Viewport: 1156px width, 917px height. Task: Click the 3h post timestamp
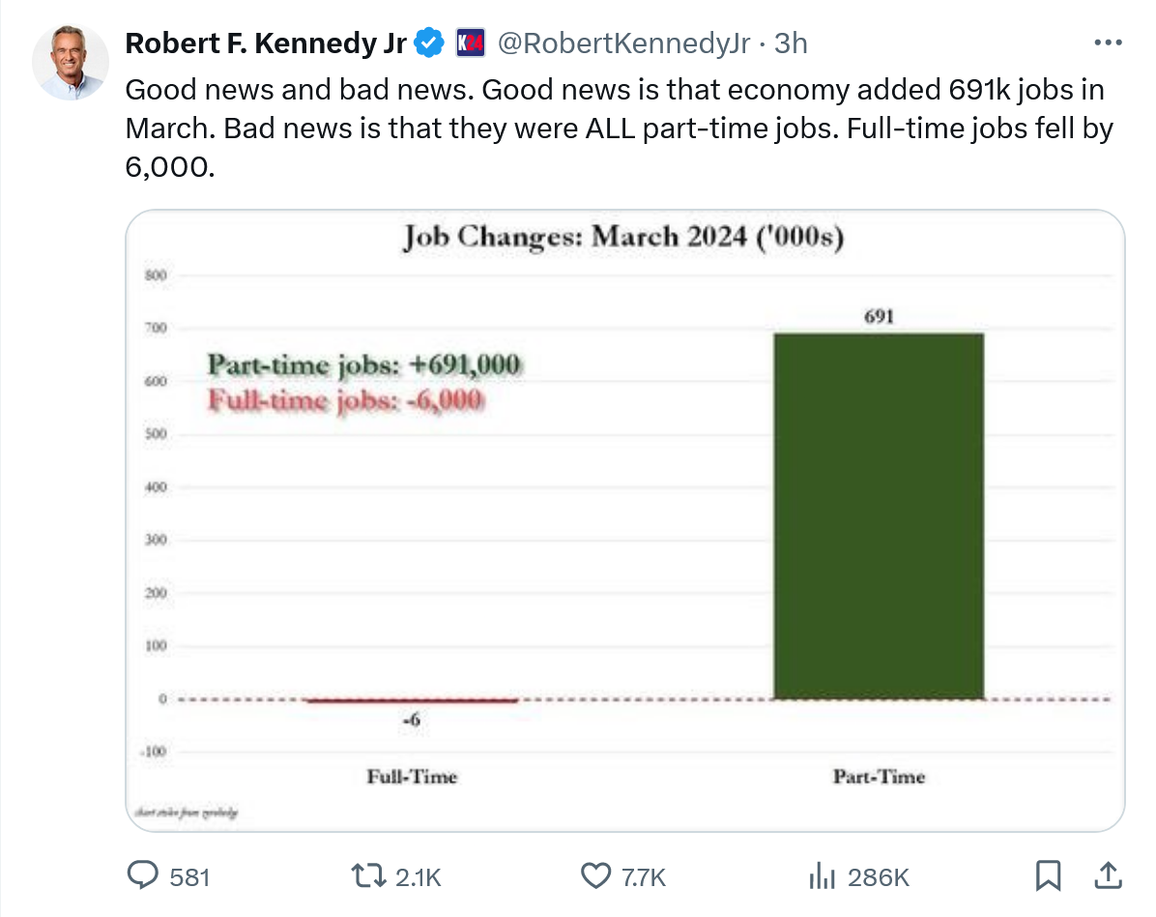pos(791,43)
